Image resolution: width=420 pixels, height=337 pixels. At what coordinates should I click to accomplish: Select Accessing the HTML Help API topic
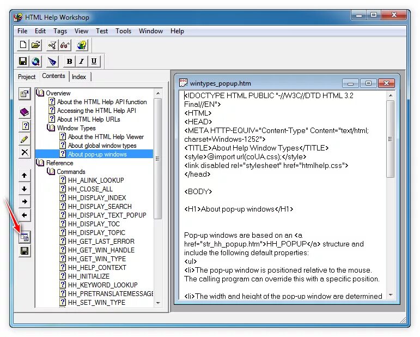[x=96, y=111]
